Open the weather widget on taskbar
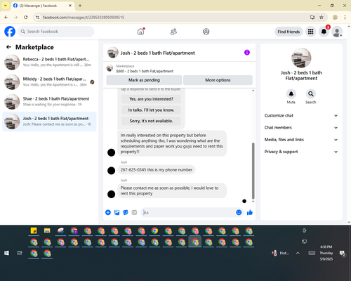The height and width of the screenshot is (281, 351). click(x=280, y=253)
